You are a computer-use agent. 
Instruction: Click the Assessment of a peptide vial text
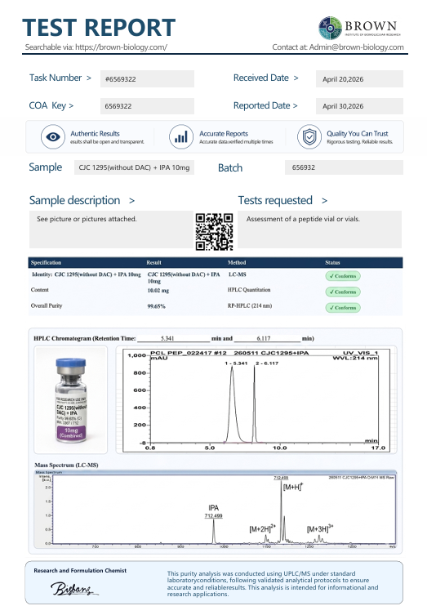pos(303,219)
